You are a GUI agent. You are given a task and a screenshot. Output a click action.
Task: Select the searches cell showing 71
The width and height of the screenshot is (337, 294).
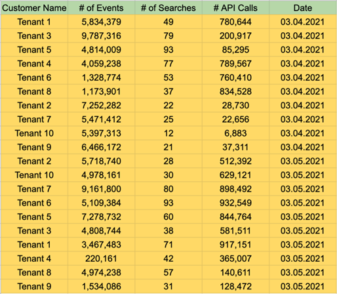tap(168, 245)
